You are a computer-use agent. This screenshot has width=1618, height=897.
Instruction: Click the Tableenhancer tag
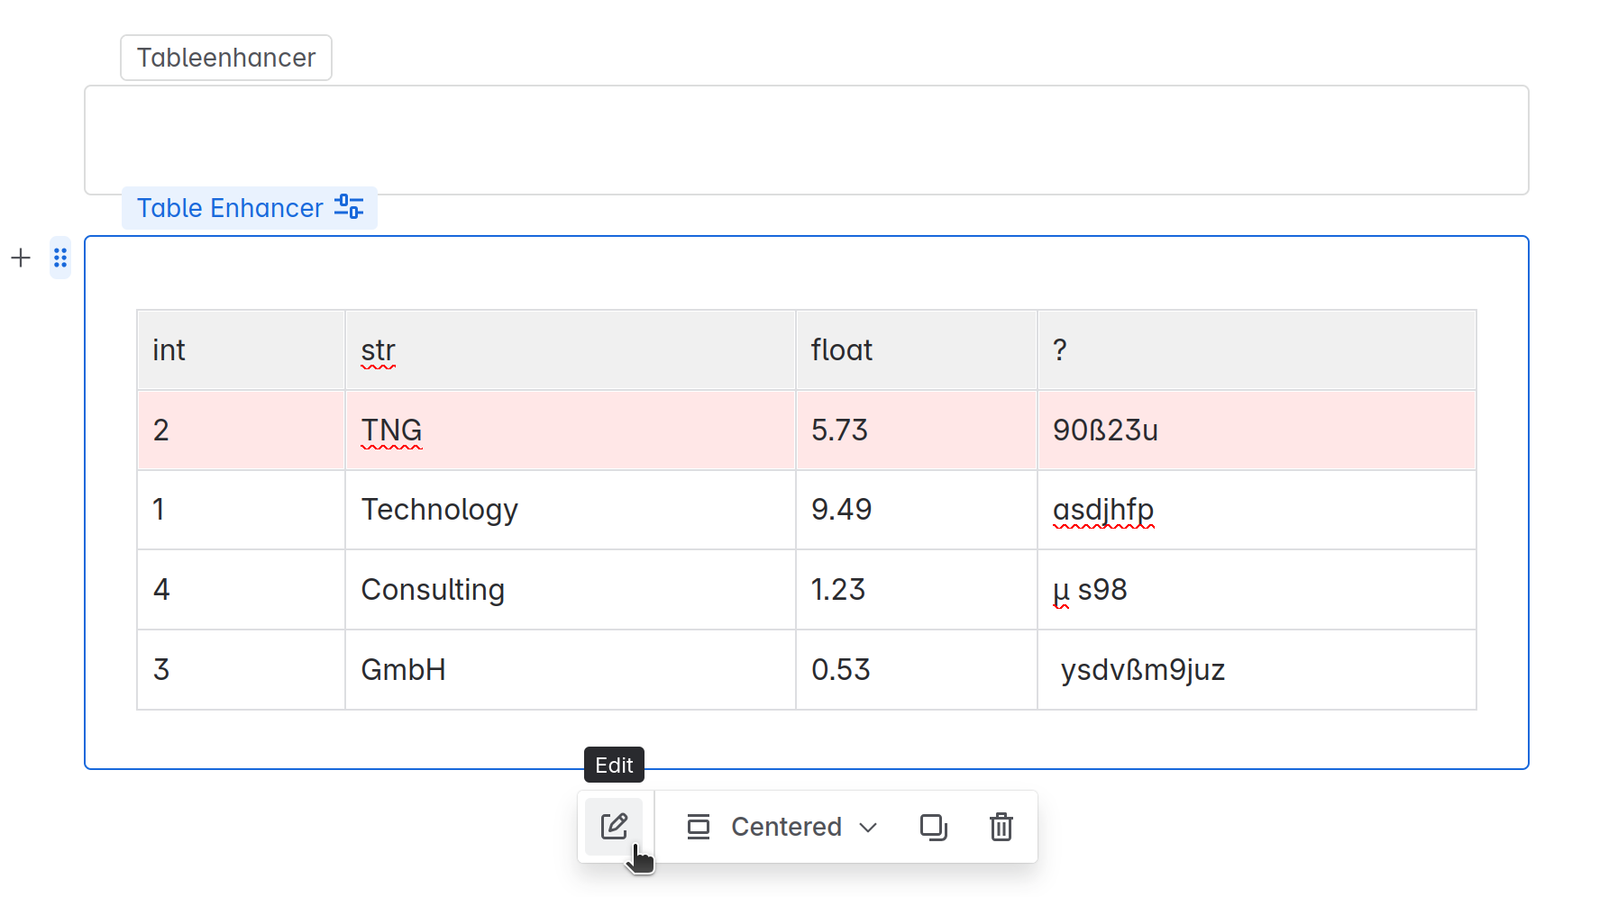coord(226,58)
